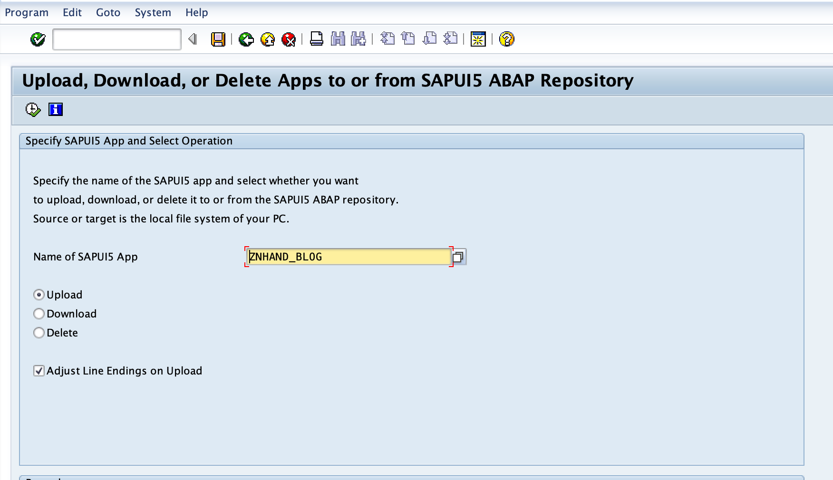Click the yellow Exit icon
This screenshot has width=833, height=480.
(x=268, y=39)
